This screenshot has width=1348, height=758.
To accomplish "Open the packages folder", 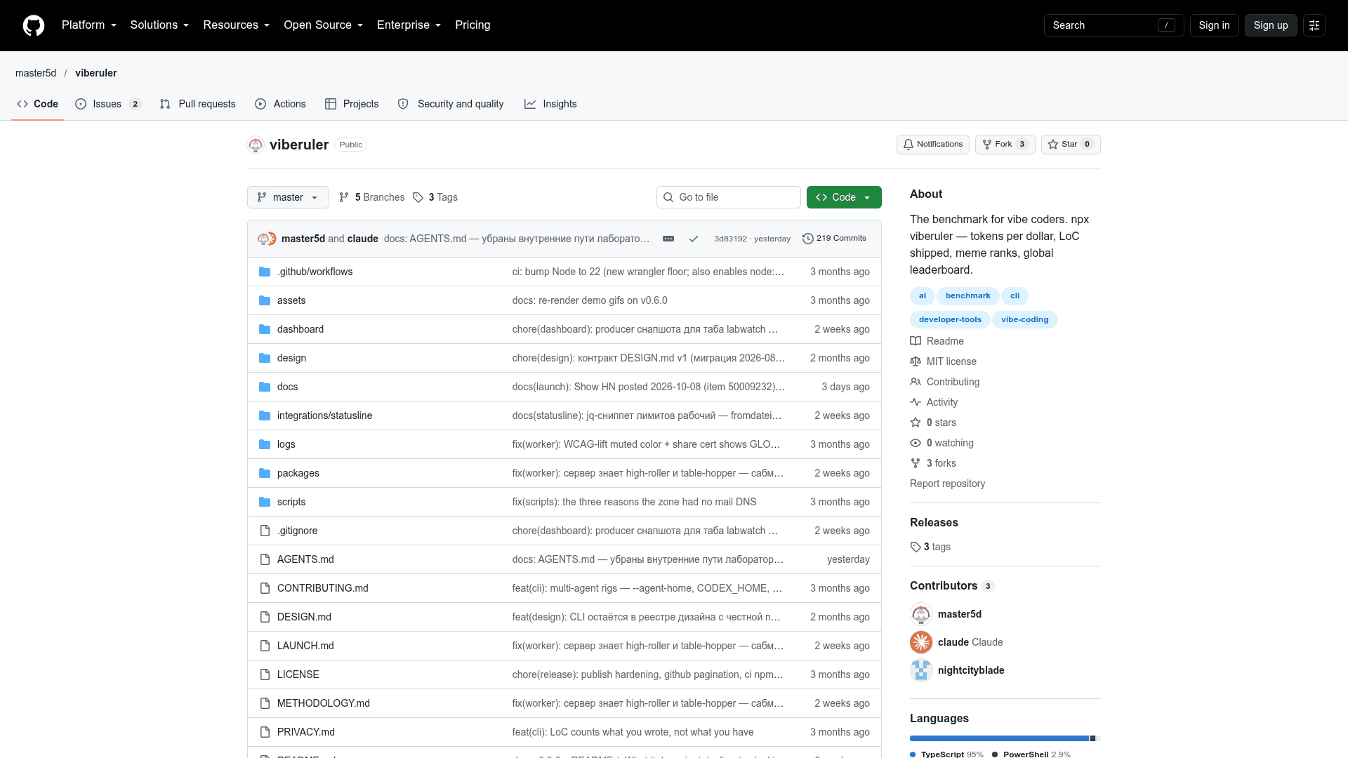I will 298,473.
